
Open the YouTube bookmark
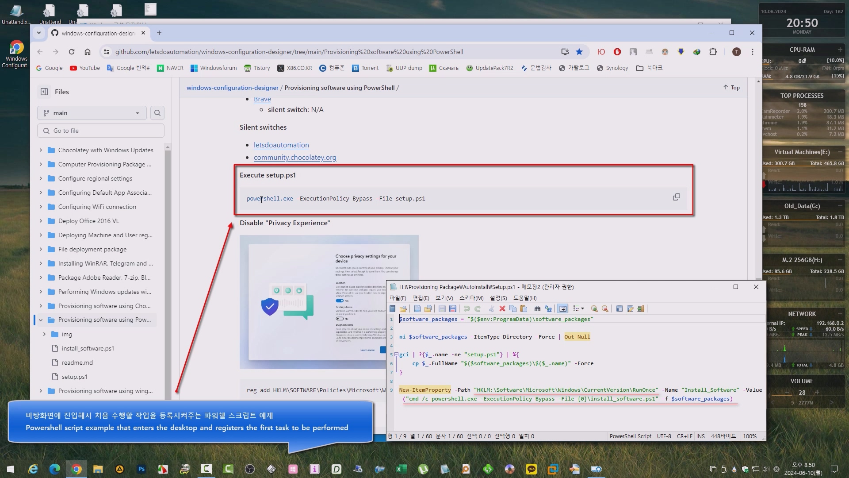click(85, 68)
